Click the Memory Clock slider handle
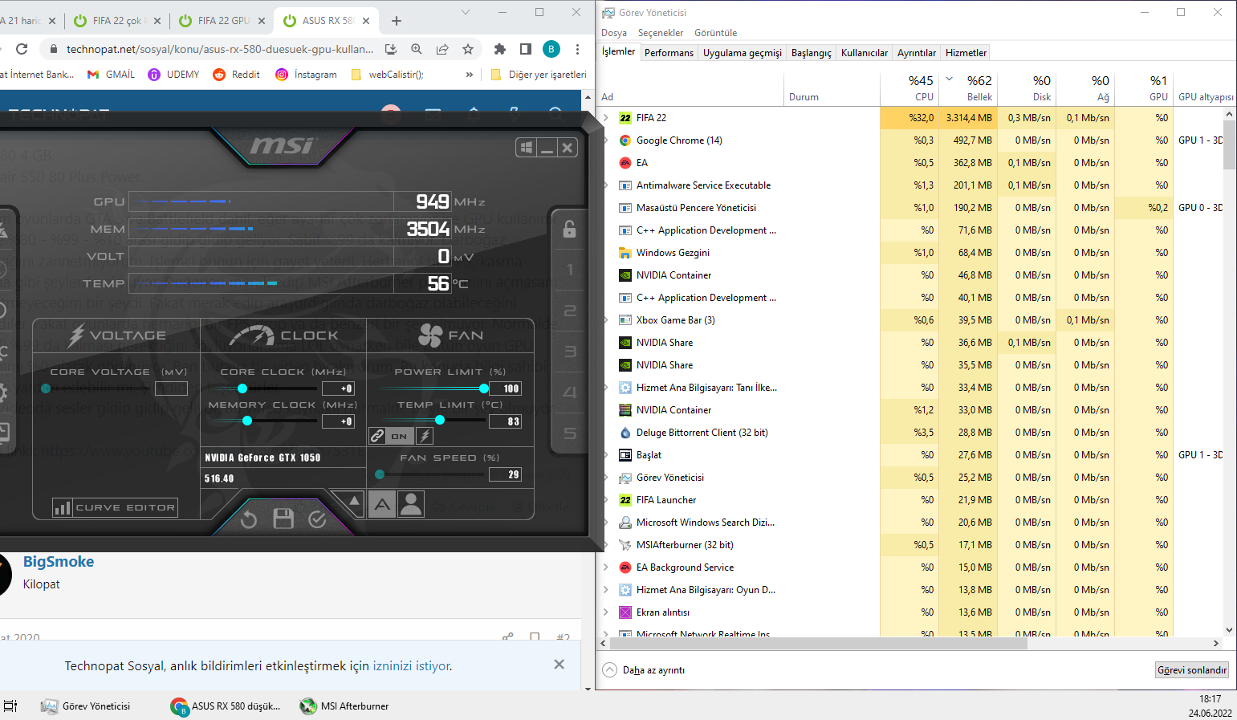Screen dimensions: 1237x720 coord(247,421)
